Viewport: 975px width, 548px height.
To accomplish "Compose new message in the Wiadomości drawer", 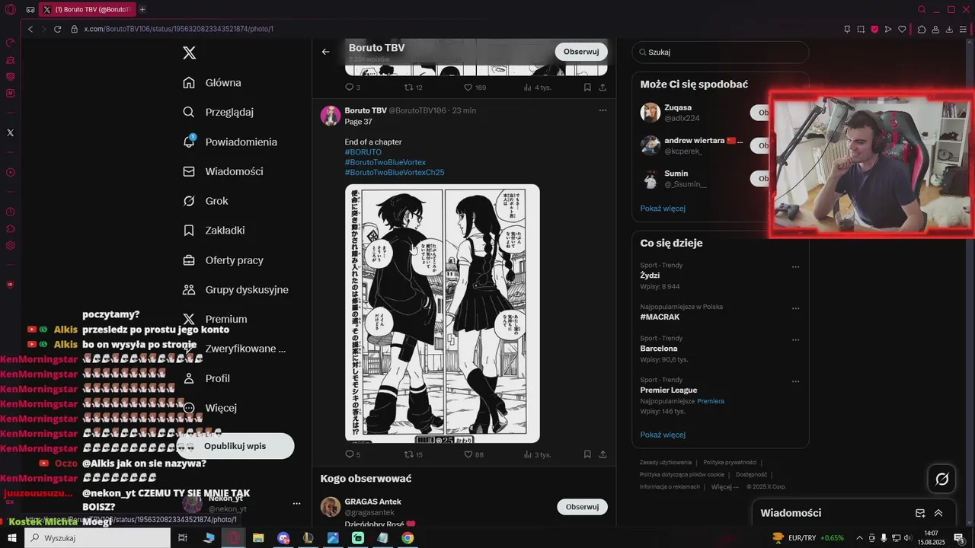I will pyautogui.click(x=920, y=513).
